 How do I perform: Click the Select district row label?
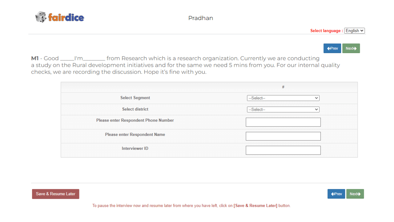[135, 109]
